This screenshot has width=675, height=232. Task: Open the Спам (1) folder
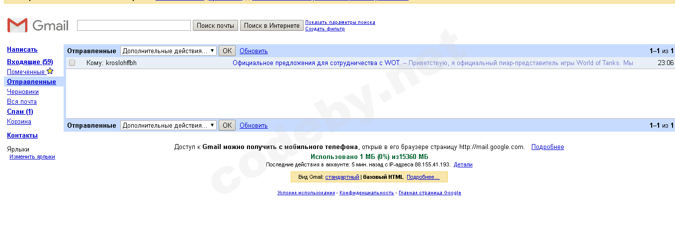20,111
